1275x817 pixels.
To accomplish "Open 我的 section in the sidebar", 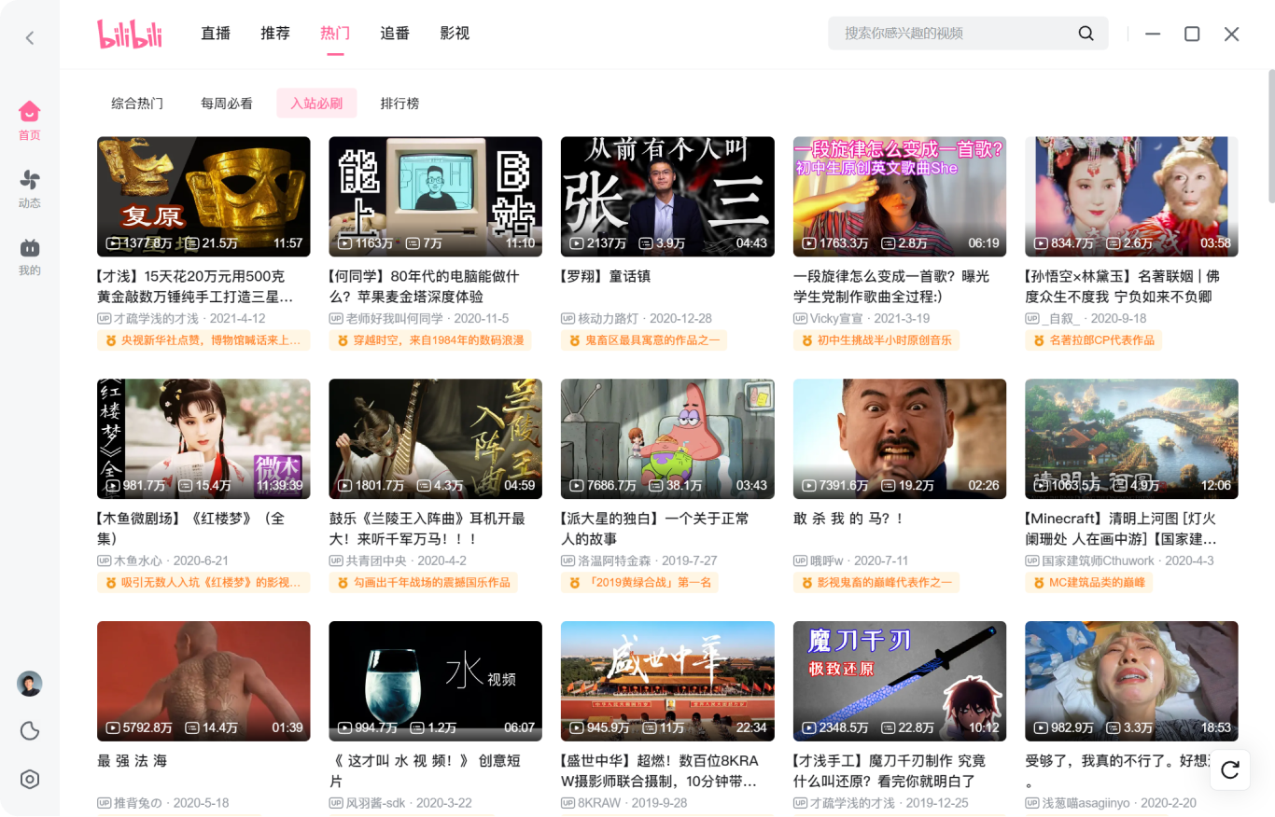I will click(29, 252).
